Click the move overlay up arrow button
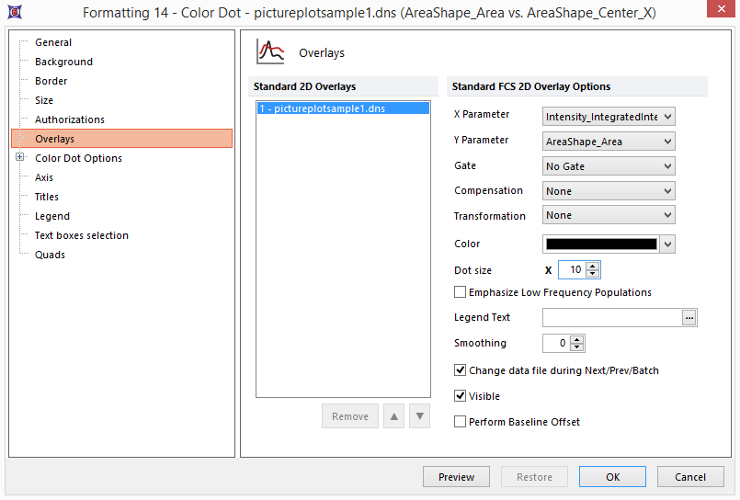The image size is (740, 500). click(x=394, y=416)
